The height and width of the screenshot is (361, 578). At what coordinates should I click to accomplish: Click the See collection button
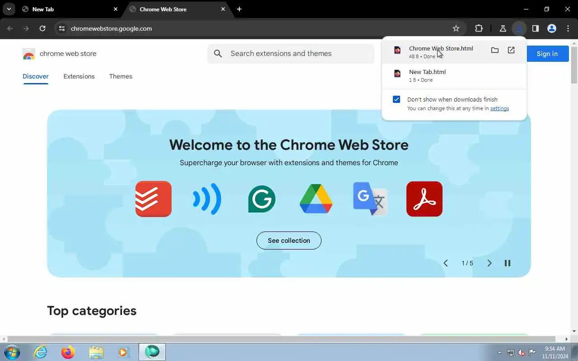[x=289, y=241]
